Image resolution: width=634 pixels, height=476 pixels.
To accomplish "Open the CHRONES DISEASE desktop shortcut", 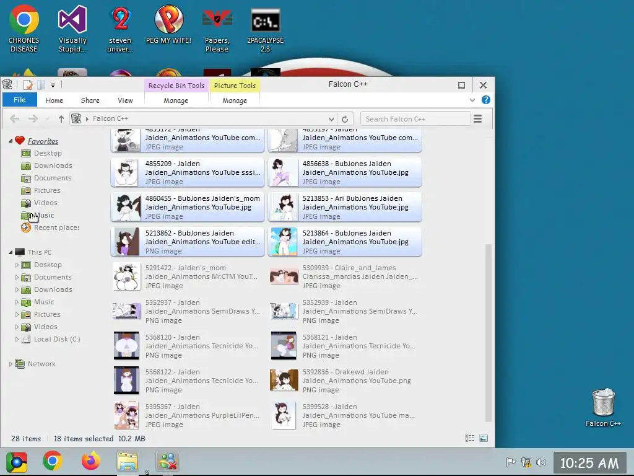I will click(x=24, y=30).
